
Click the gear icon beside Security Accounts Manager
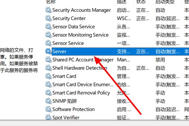[48, 10]
